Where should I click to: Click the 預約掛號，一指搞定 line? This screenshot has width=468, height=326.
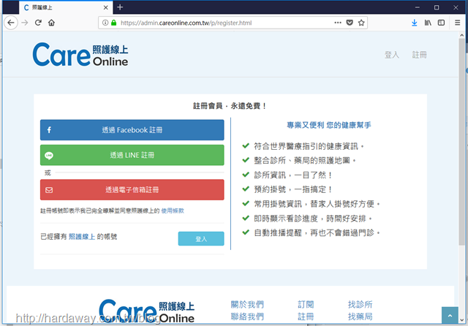[x=292, y=189]
